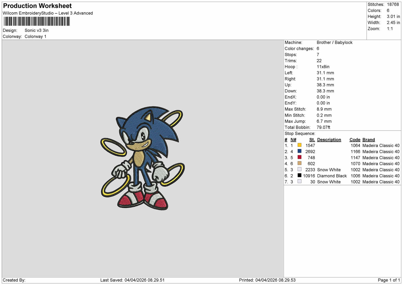The width and height of the screenshot is (403, 285).
Task: Click the 'Wilcom EmbroideryStudio – Level 3 Advanced' text
Action: click(x=48, y=13)
